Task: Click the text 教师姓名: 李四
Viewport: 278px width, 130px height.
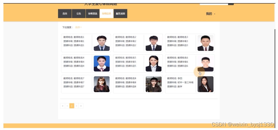Action: click(175, 79)
